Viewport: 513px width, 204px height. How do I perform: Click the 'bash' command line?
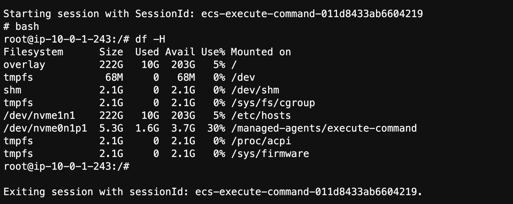click(21, 27)
